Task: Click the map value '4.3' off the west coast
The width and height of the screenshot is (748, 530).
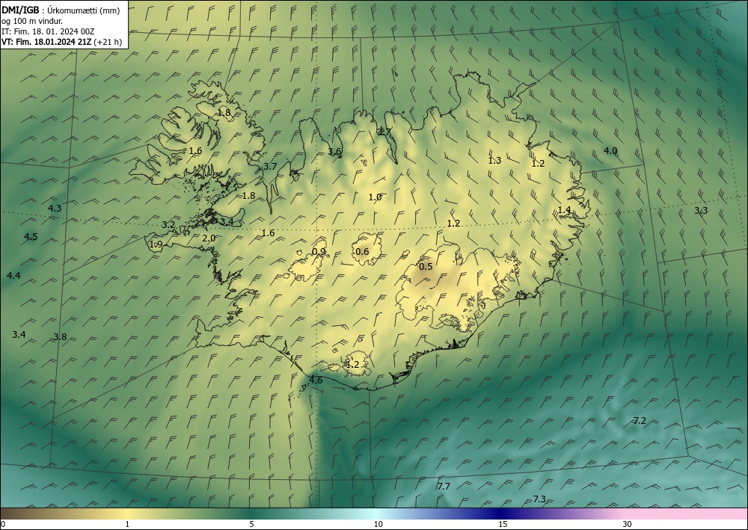Action: pyautogui.click(x=55, y=209)
